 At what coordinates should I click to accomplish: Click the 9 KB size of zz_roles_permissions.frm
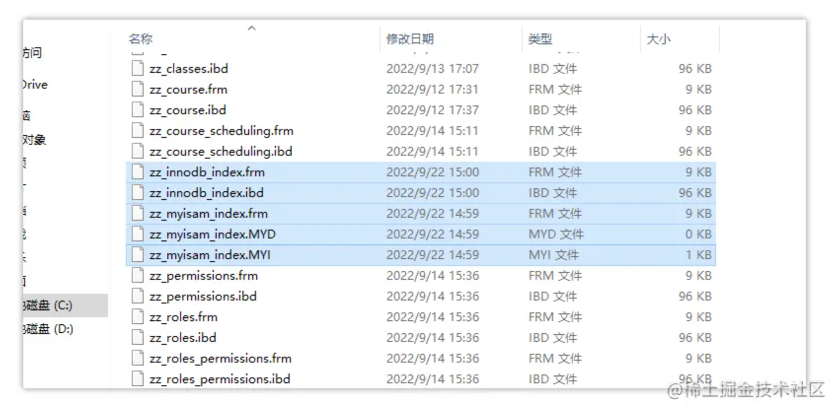point(698,358)
